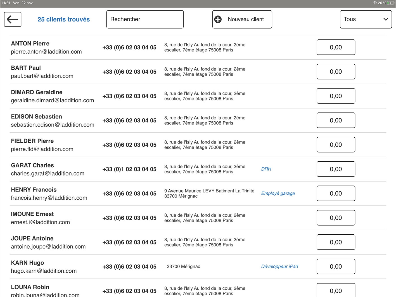Open JOUPE Antoine's balance field
This screenshot has height=297, width=396.
coord(336,242)
